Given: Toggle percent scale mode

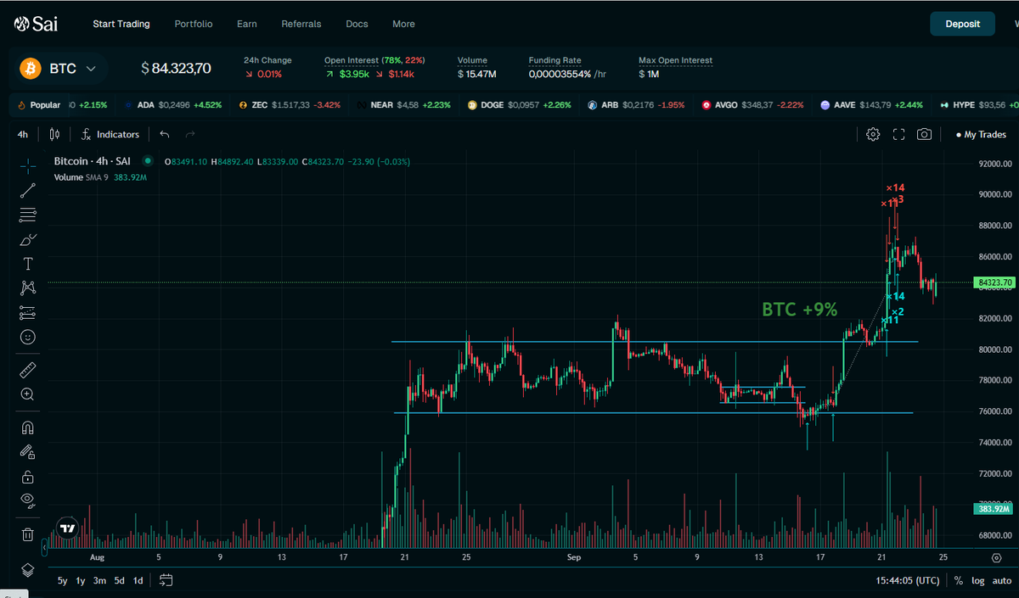Looking at the screenshot, I should (x=959, y=581).
